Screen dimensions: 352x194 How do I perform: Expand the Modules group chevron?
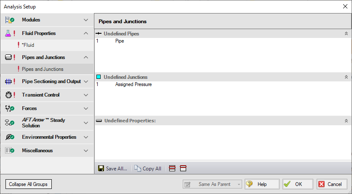point(86,20)
